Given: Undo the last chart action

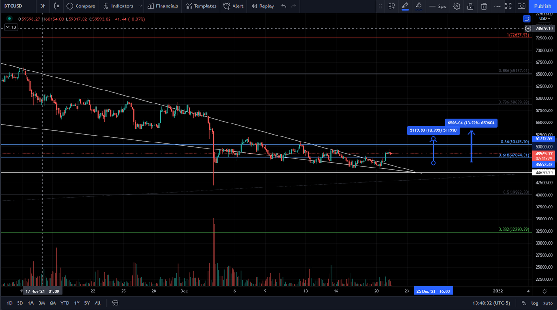Looking at the screenshot, I should point(284,6).
